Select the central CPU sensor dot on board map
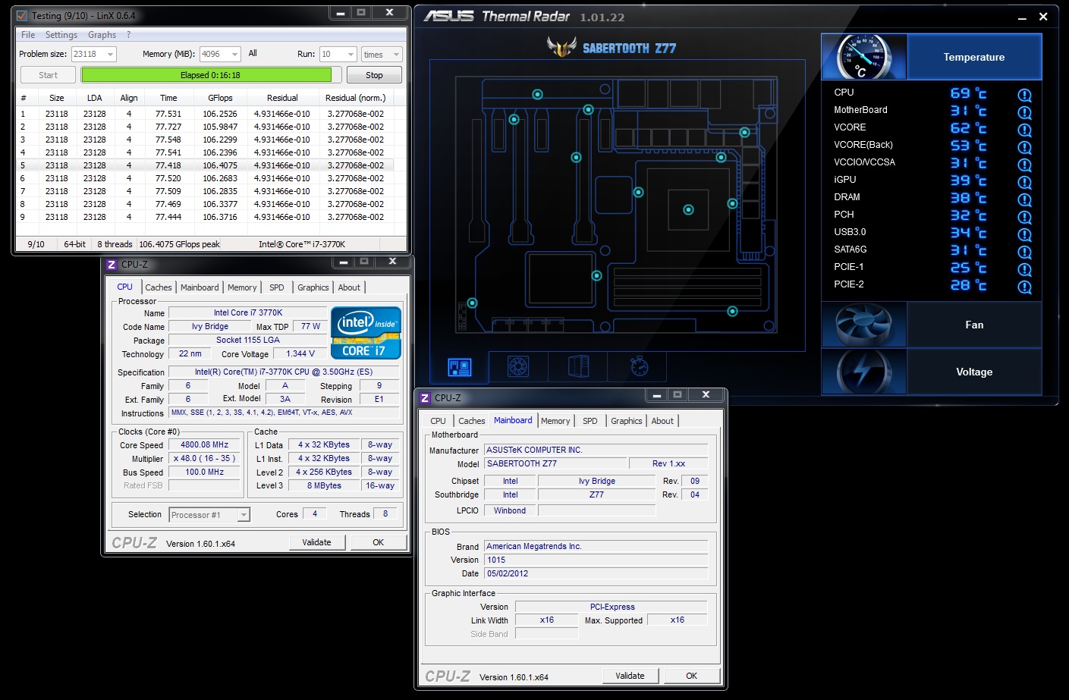The height and width of the screenshot is (700, 1069). click(x=688, y=209)
